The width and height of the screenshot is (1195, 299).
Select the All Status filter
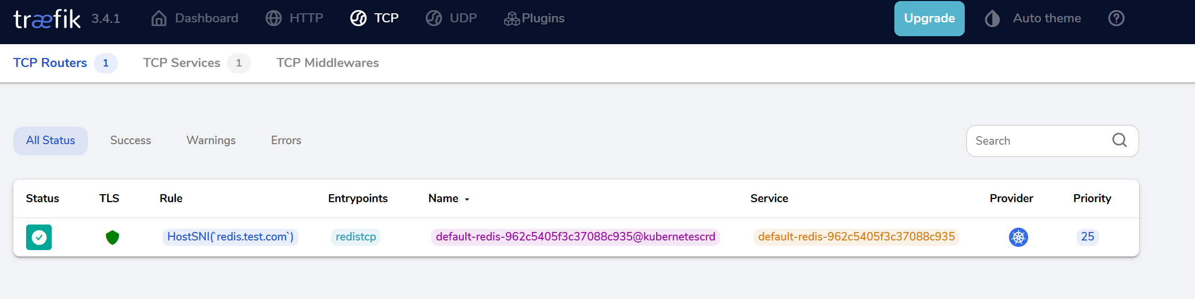[x=51, y=141]
